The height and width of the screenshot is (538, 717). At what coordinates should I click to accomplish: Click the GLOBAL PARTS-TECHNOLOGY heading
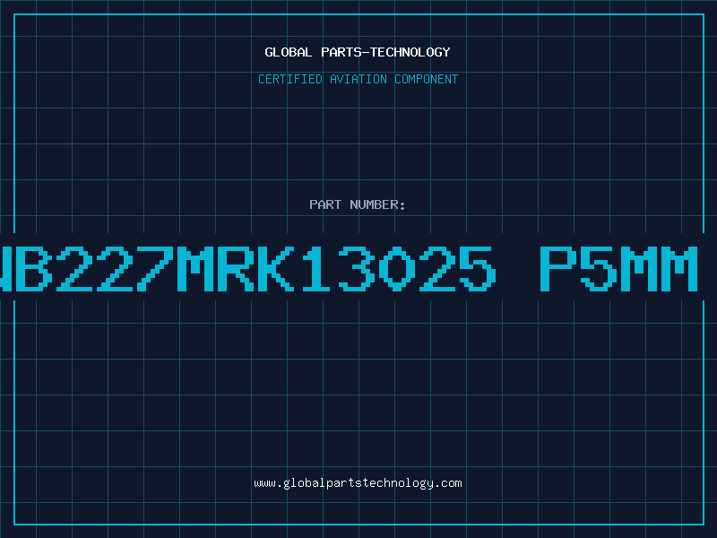[x=358, y=52]
